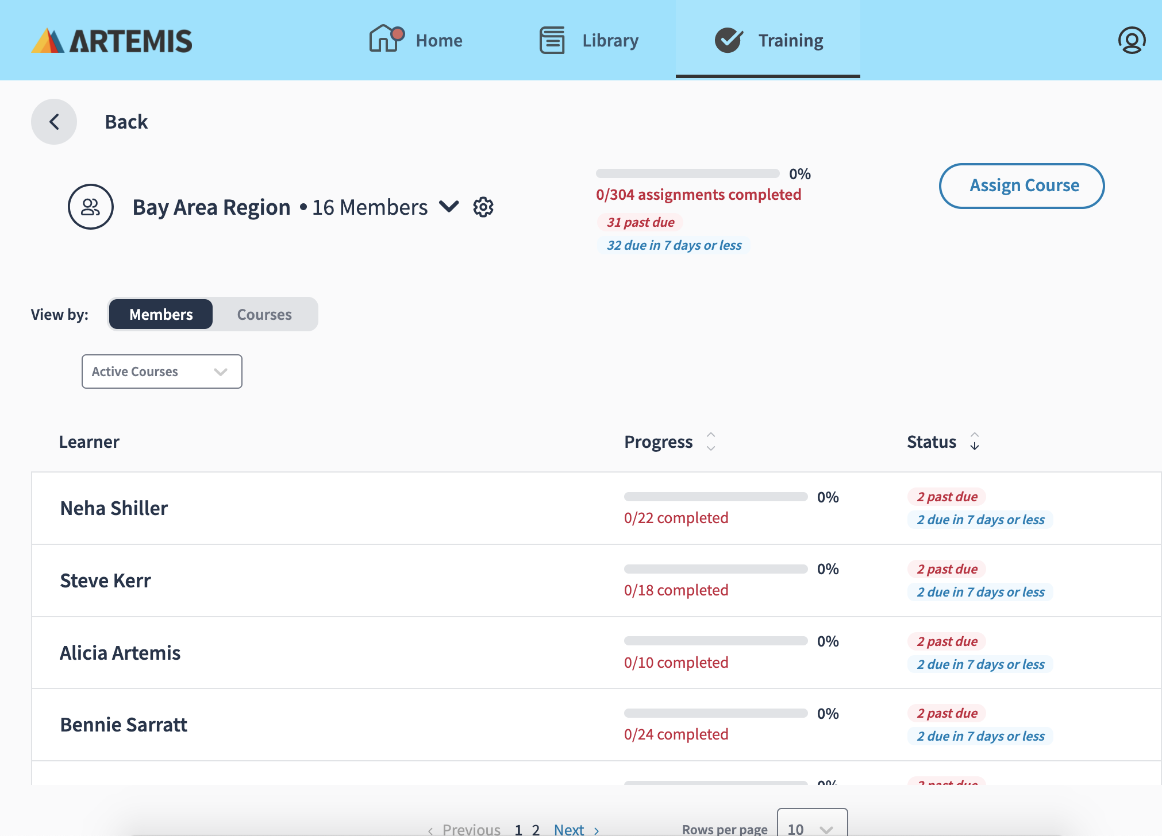Expand Bay Area Region group dropdown chevron
Image resolution: width=1162 pixels, height=836 pixels.
point(449,207)
